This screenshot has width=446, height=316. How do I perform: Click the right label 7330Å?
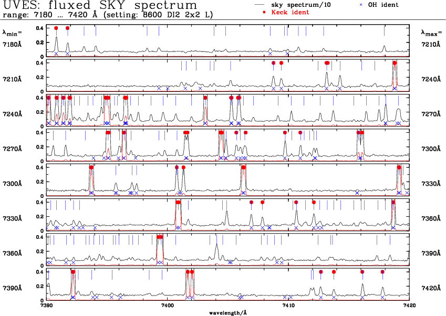[431, 184]
